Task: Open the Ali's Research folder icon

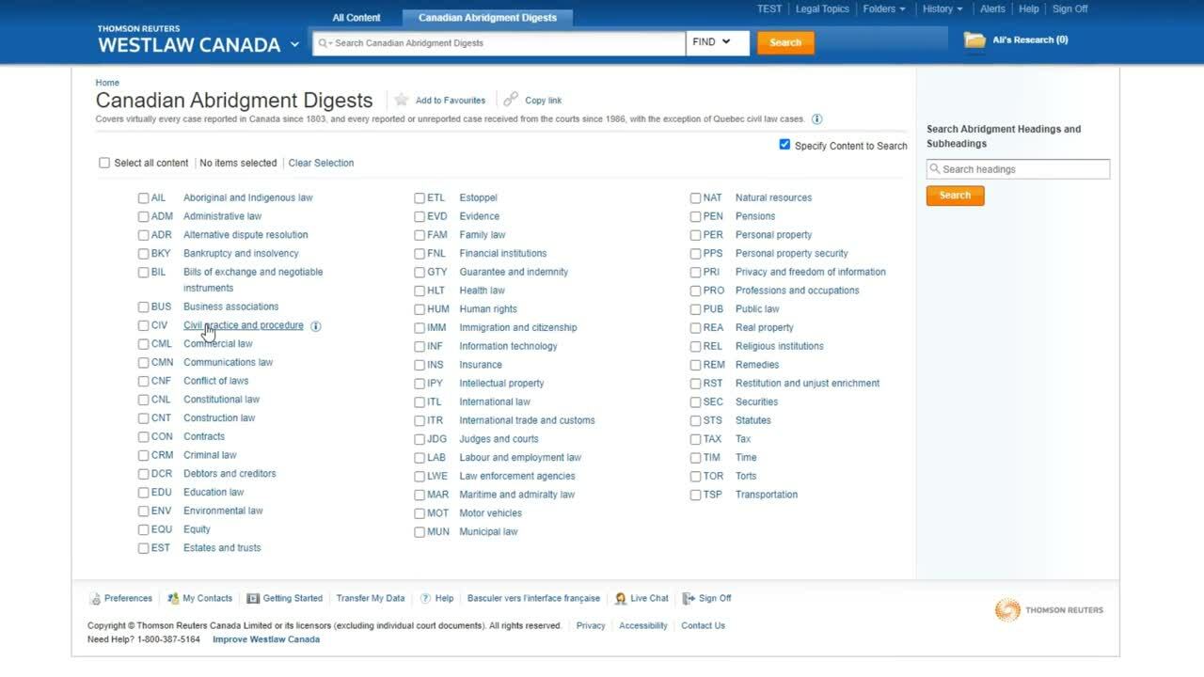Action: pos(974,40)
